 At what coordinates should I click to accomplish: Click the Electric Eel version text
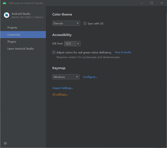(x=28, y=17)
